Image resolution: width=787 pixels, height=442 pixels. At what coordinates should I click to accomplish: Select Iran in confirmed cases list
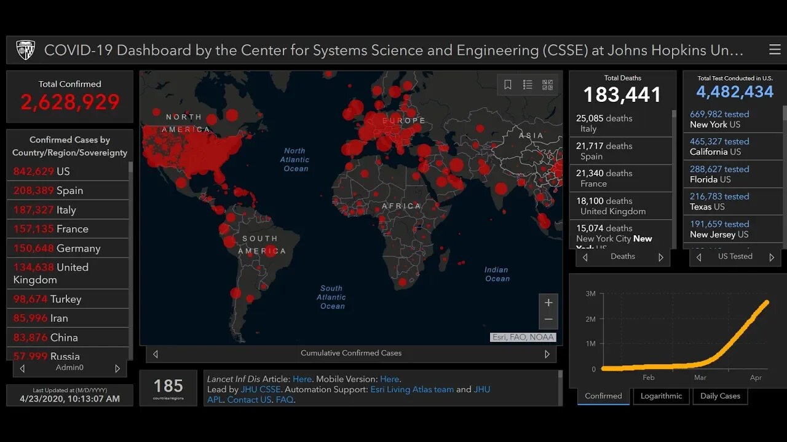(x=68, y=318)
